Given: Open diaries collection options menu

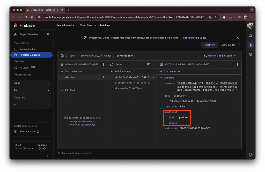Looking at the screenshot, I should tap(153, 64).
